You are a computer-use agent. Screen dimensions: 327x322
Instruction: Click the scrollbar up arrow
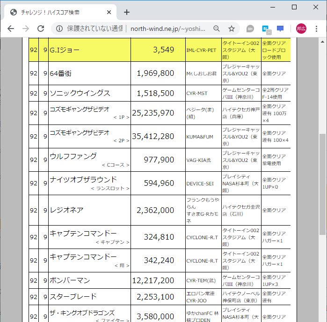322,42
